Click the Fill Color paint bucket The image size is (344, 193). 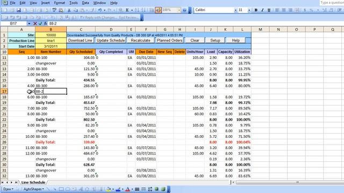109,189
